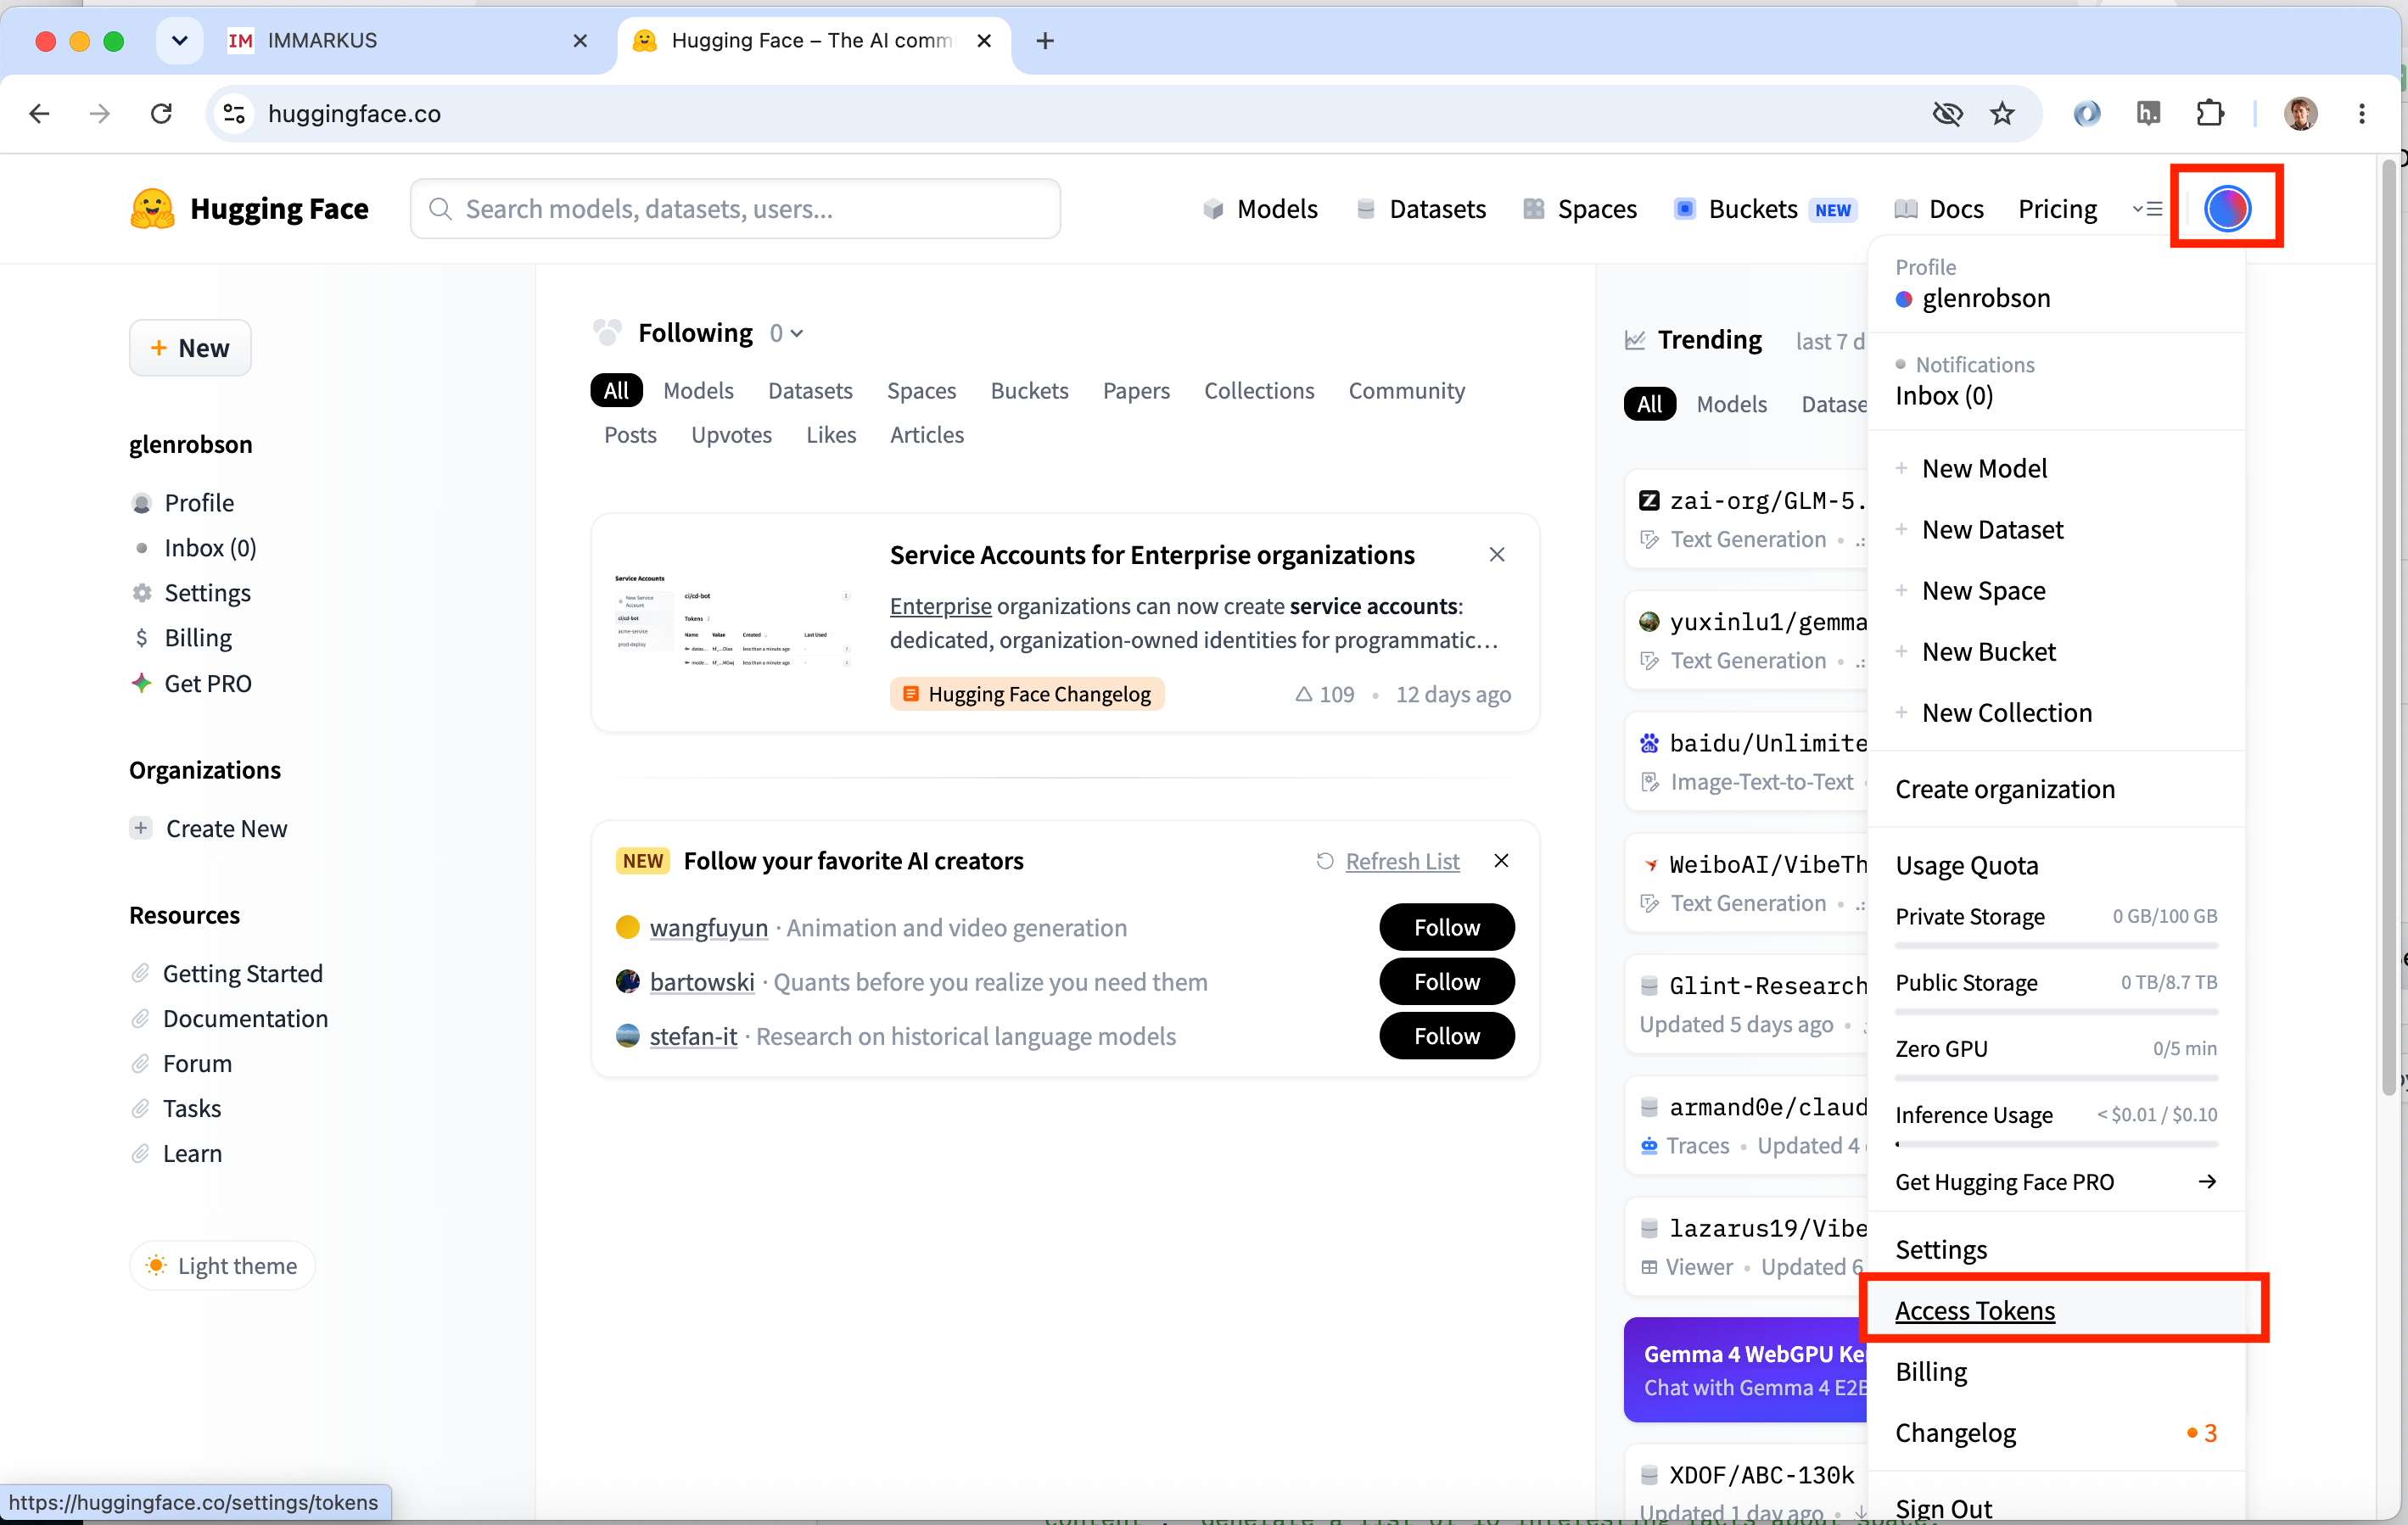Screen dimensions: 2408x1525
Task: Open the user avatar menu in the navbar
Action: (2227, 208)
